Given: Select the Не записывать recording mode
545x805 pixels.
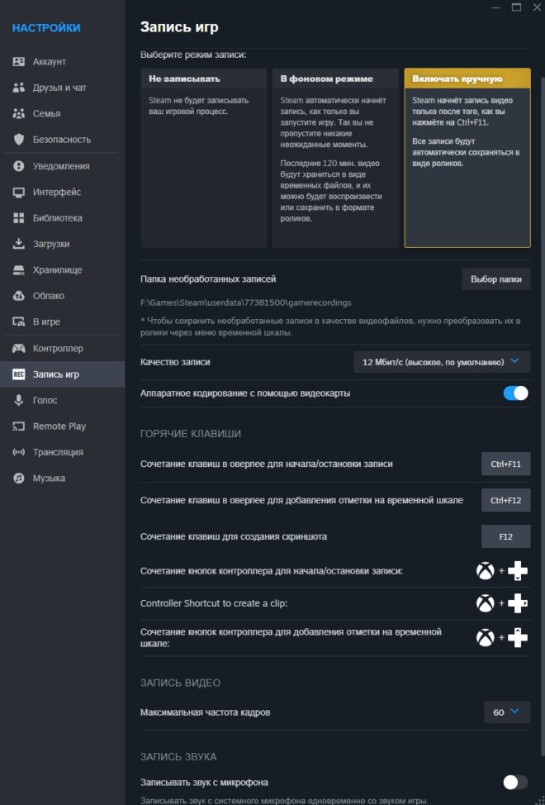Looking at the screenshot, I should click(x=203, y=158).
